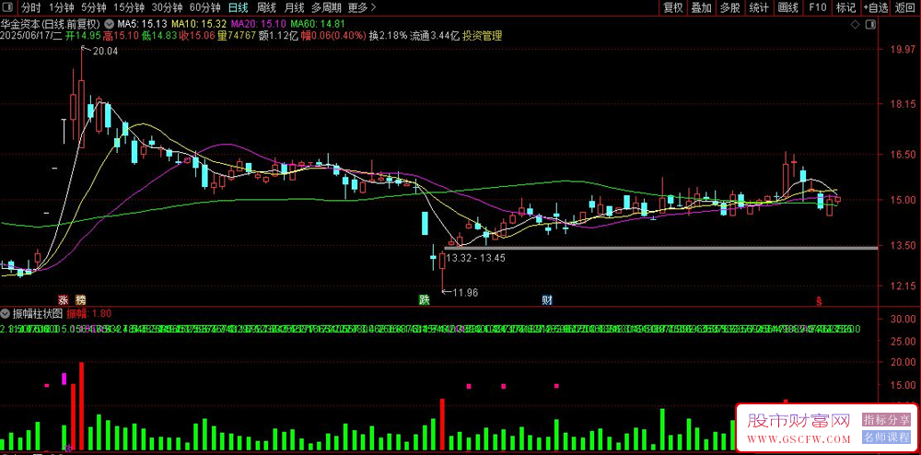The image size is (921, 455).
Task: Switch to 60分钟 period tab
Action: 205,7
